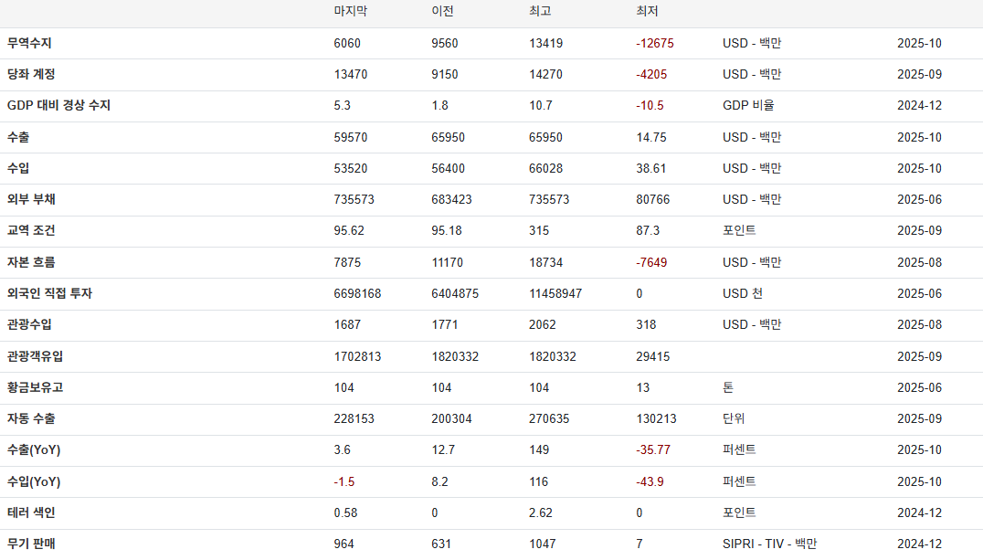Open the 관광객유입 row link
983x560 pixels.
point(35,356)
